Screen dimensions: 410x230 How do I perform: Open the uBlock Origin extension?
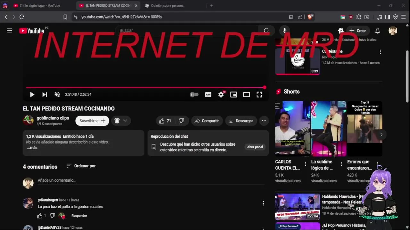click(x=351, y=17)
